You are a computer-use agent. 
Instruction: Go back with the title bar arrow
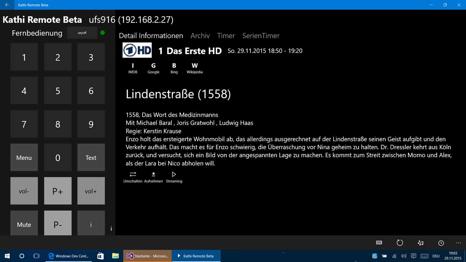(7, 5)
